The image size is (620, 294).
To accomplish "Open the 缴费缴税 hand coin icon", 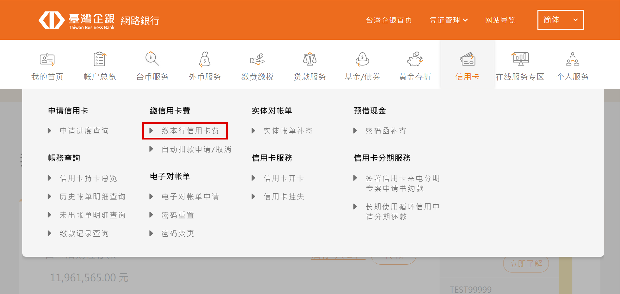I will pos(257,59).
